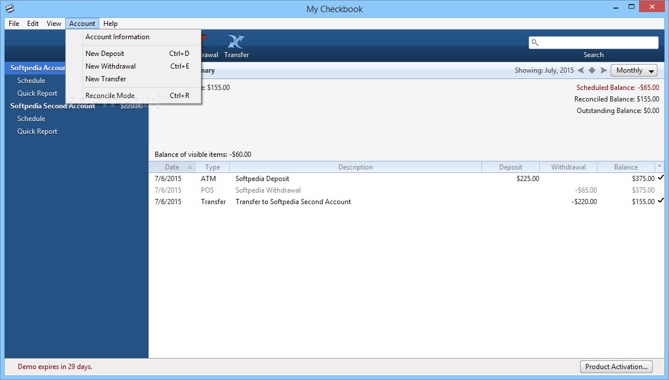The image size is (669, 380).
Task: Open Quick Report under Softpedia Account
Action: point(37,93)
